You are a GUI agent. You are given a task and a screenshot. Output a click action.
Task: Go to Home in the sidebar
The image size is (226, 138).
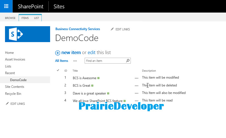coord(9,53)
